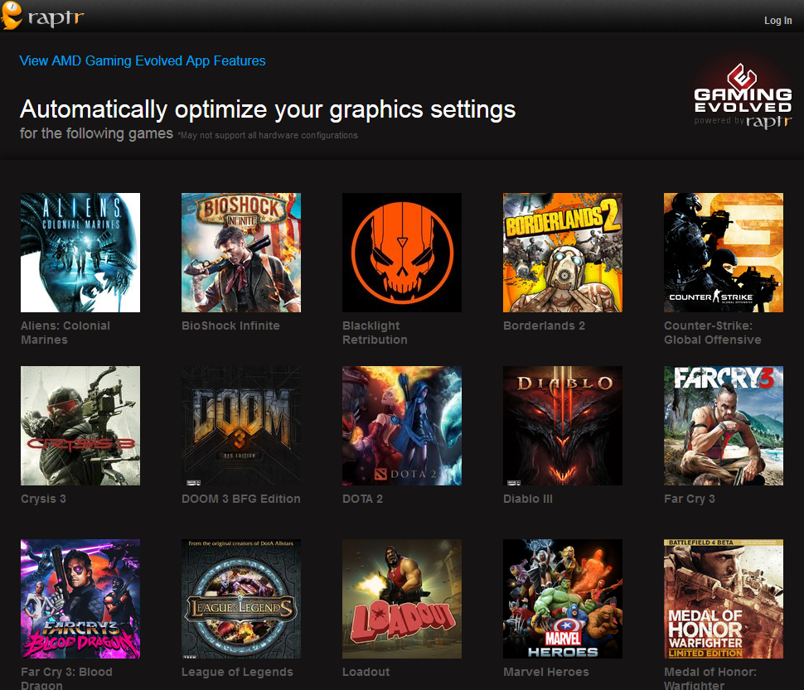
Task: Open the DOOM 3 BFG Edition cover
Action: tap(241, 426)
